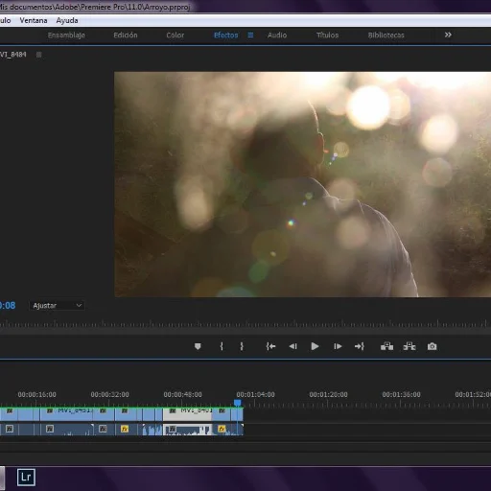The width and height of the screenshot is (491, 491).
Task: Select the highlighted white audio clip in timeline
Action: click(x=187, y=430)
